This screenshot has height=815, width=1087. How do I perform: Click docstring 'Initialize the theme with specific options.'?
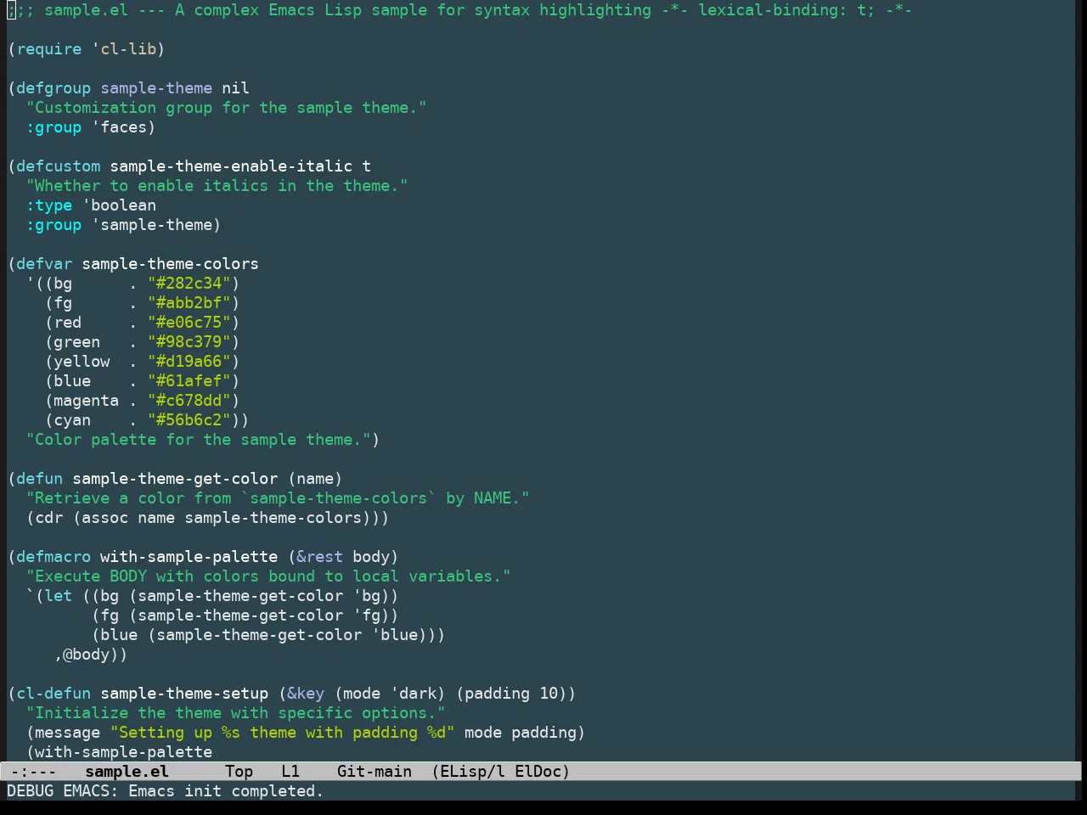click(x=235, y=713)
